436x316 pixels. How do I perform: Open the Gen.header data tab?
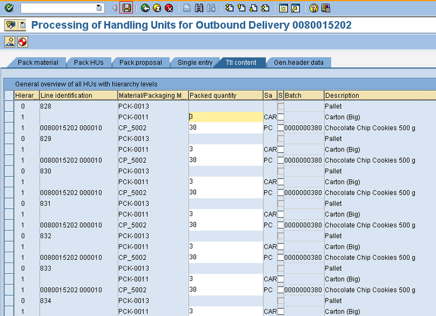(298, 63)
